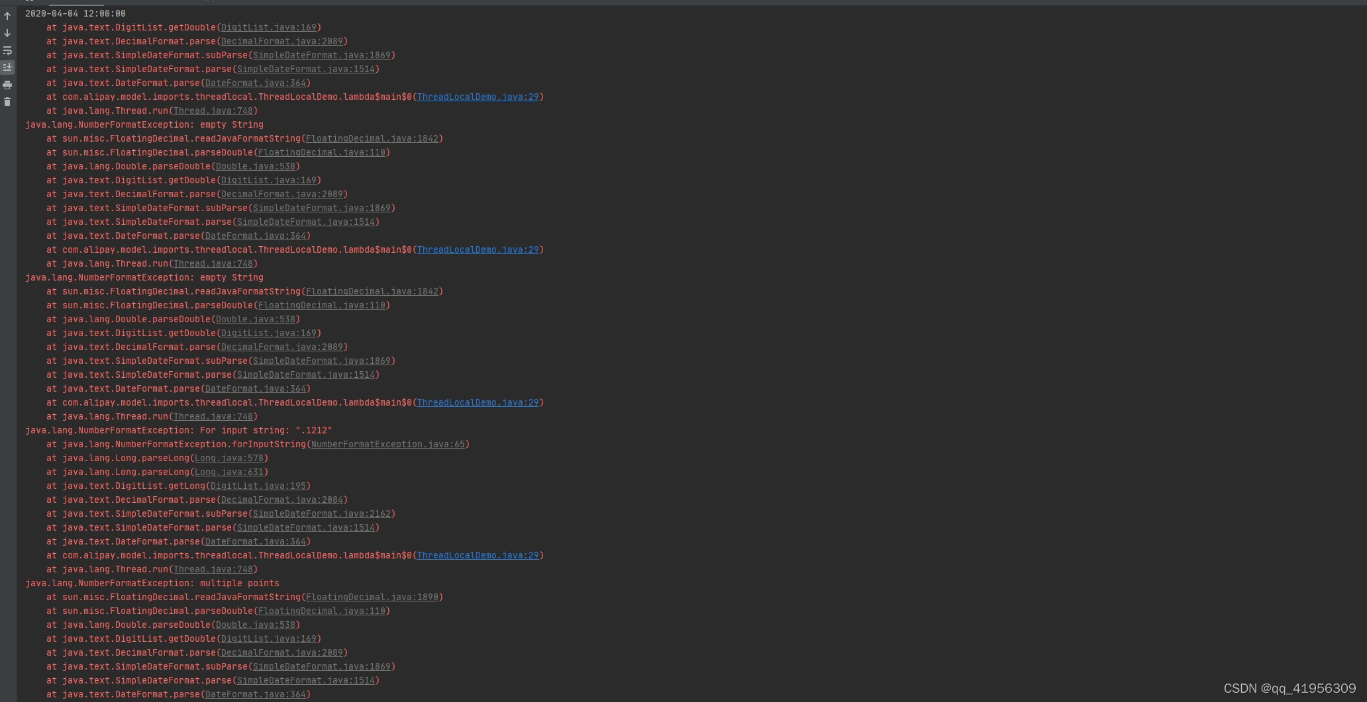Screen dimensions: 1367x702
Task: Clear all console output with the trash icon
Action: click(x=7, y=101)
